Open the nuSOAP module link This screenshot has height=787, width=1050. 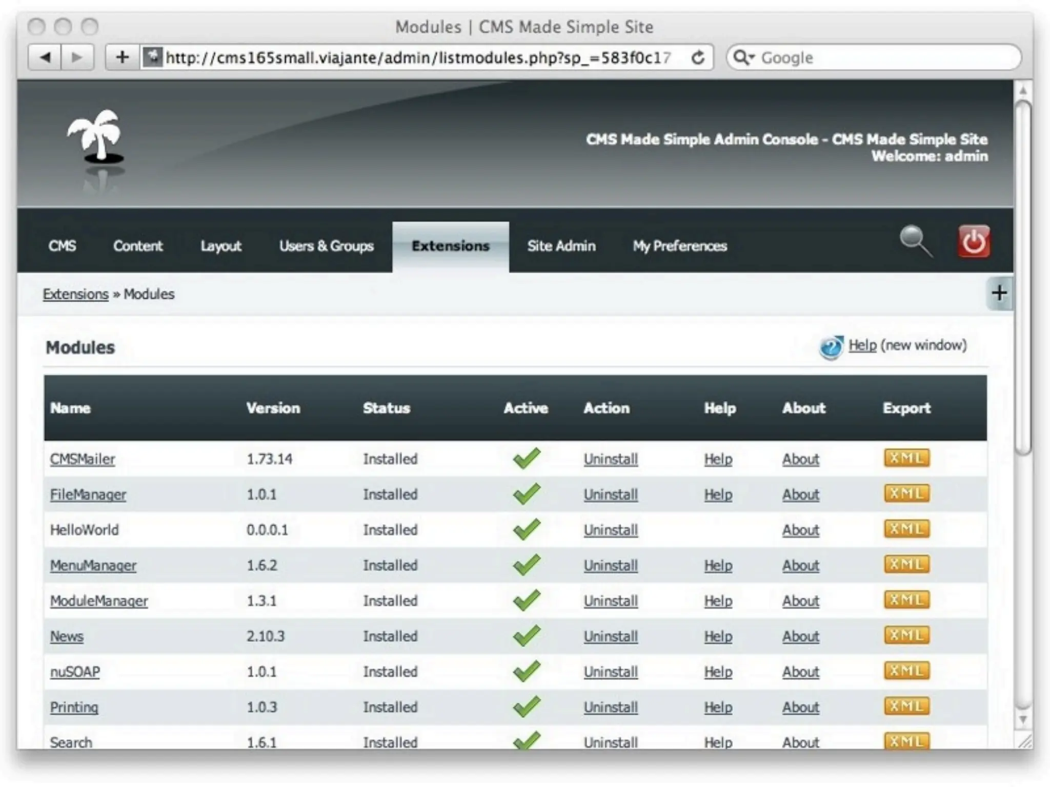pos(75,671)
